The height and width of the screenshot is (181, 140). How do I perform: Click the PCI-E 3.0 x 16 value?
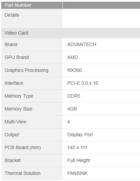(x=83, y=83)
